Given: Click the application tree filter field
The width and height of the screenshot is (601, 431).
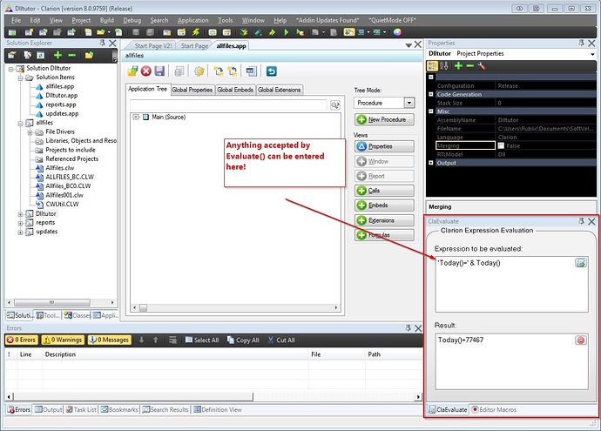Looking at the screenshot, I should (x=228, y=105).
